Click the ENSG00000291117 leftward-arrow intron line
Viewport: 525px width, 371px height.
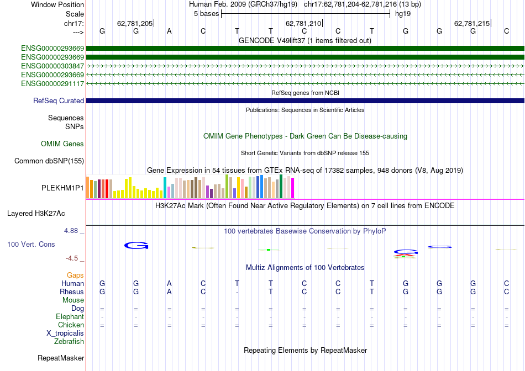[x=305, y=83]
